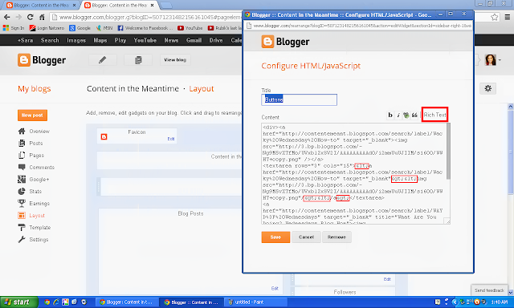The height and width of the screenshot is (308, 514).
Task: Open YouTube bookmark in bookmarks bar
Action: point(190,28)
